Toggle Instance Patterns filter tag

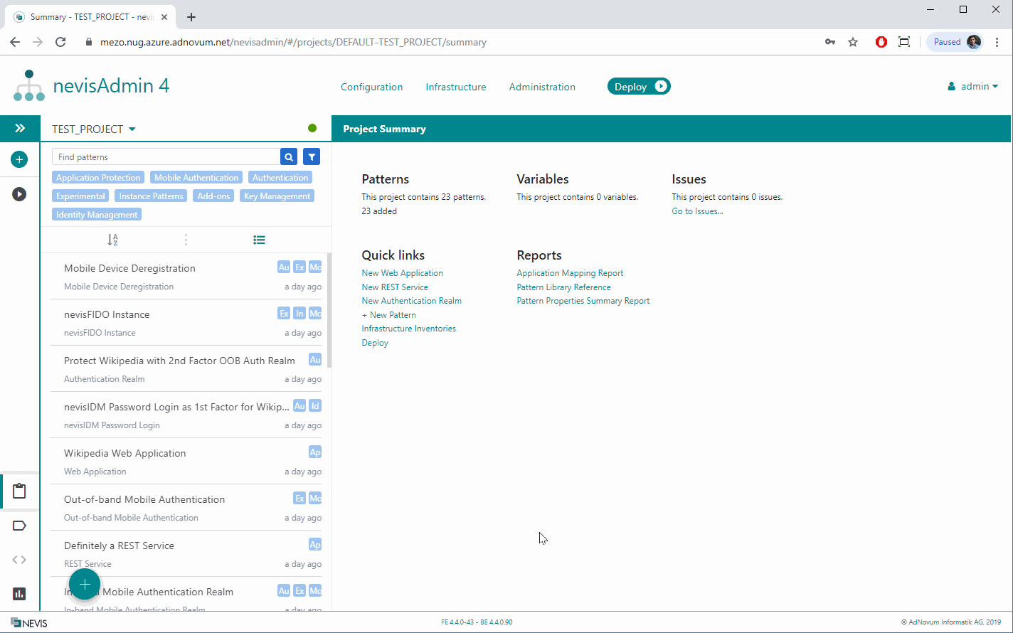point(151,196)
